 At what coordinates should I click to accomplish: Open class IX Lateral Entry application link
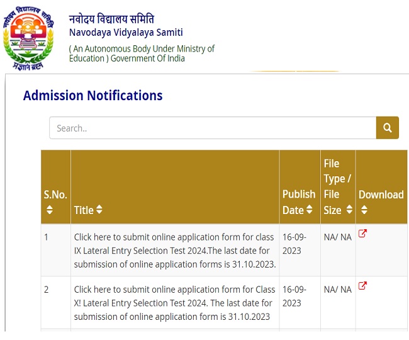pyautogui.click(x=174, y=251)
